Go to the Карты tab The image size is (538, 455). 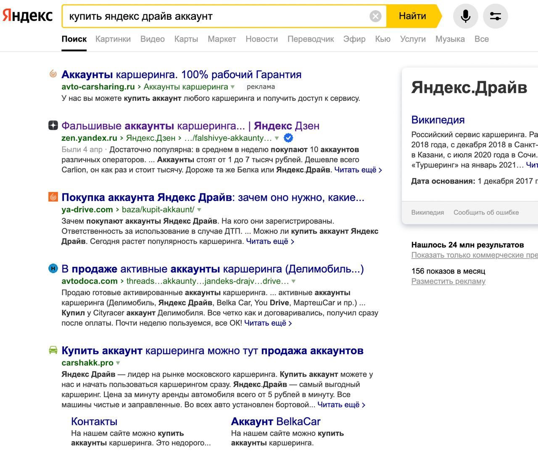(x=186, y=39)
